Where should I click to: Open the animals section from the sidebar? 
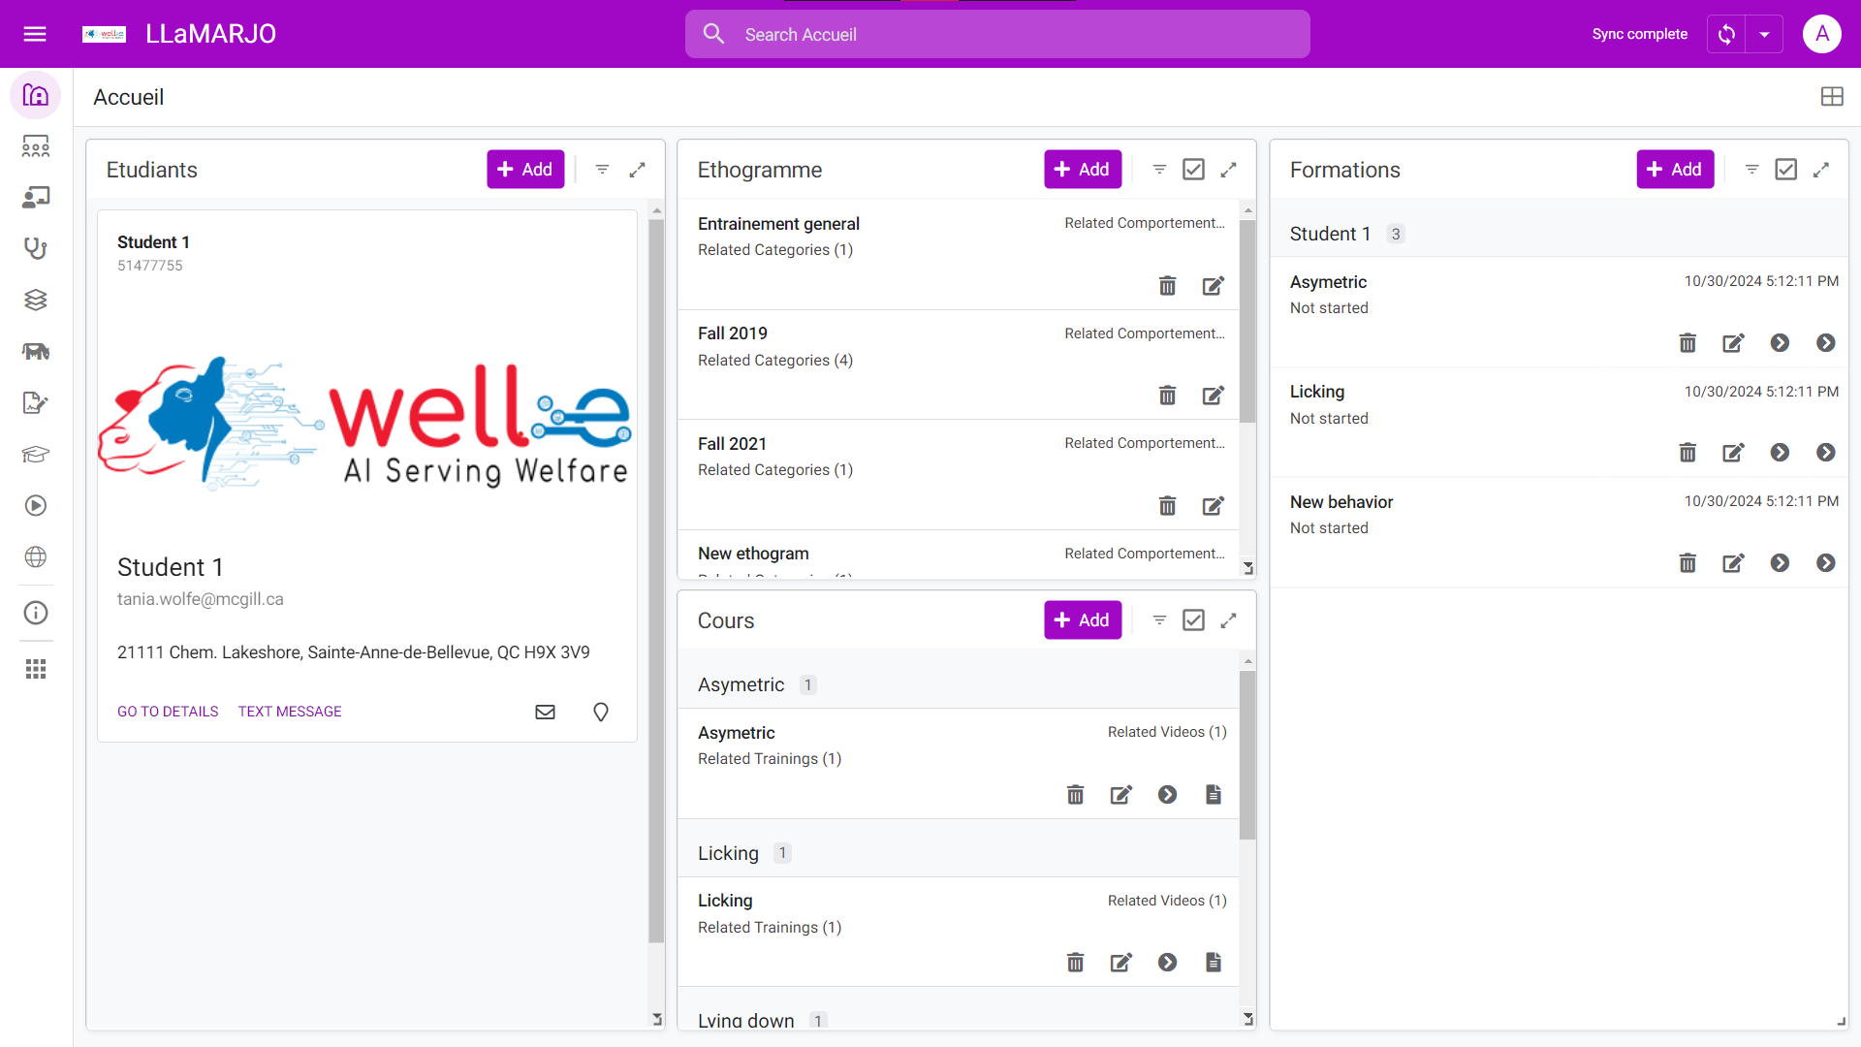click(35, 351)
